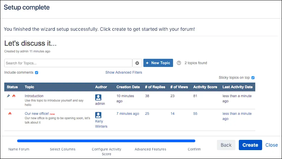282x159 pixels.
Task: Click Kelly Winters' avatar icon
Action: pos(98,115)
